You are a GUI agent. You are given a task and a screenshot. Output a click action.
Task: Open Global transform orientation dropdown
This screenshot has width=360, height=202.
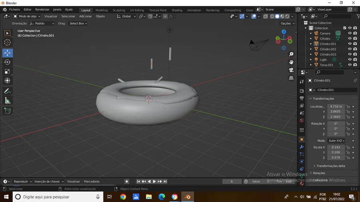[126, 16]
